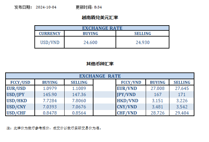Click the USD/JPY selling value 147.36
This screenshot has height=142, width=209.
point(79,94)
